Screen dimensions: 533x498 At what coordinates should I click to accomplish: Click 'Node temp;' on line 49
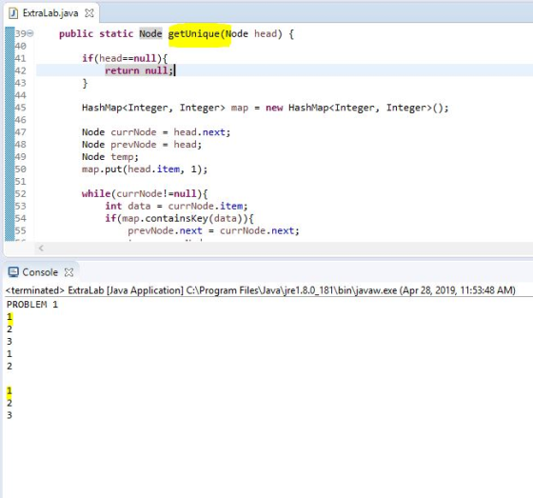pos(110,157)
